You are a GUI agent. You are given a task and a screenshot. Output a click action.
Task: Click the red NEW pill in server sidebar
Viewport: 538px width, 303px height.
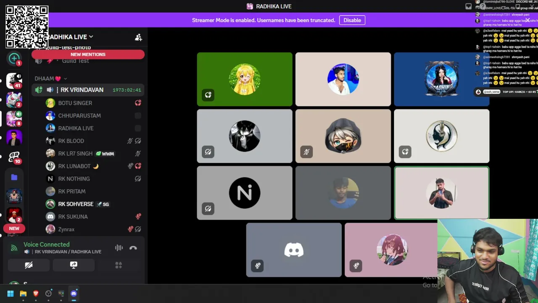[x=14, y=229]
